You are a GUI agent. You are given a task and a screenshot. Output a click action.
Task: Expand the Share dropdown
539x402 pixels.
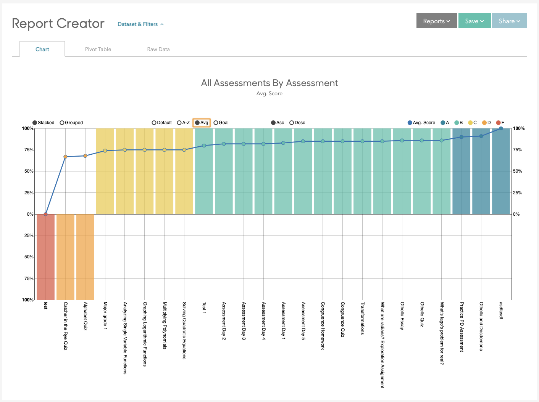click(x=509, y=21)
